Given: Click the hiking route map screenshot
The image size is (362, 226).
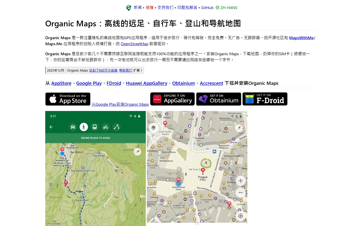Looking at the screenshot, I should coord(96,168).
